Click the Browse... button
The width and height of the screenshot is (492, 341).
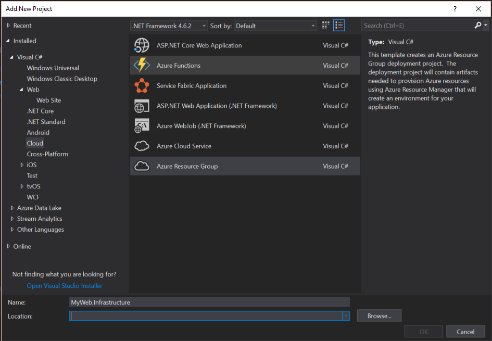click(379, 316)
